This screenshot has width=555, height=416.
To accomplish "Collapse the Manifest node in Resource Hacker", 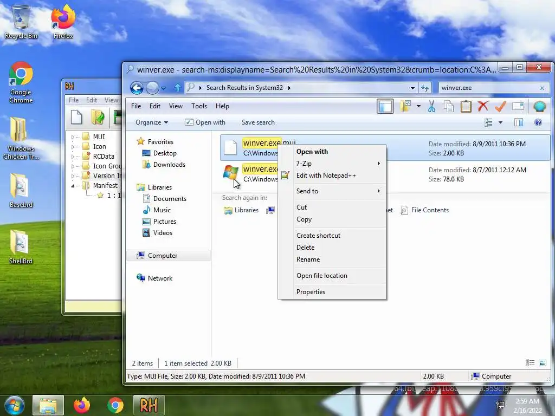I will pos(73,186).
